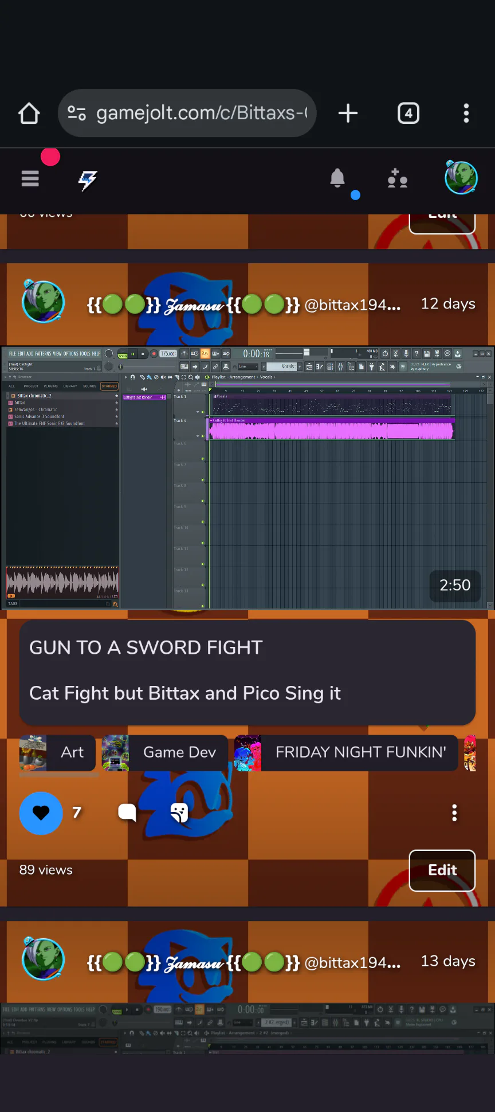495x1112 pixels.
Task: Open comments on the Cat Fight post
Action: [x=127, y=813]
